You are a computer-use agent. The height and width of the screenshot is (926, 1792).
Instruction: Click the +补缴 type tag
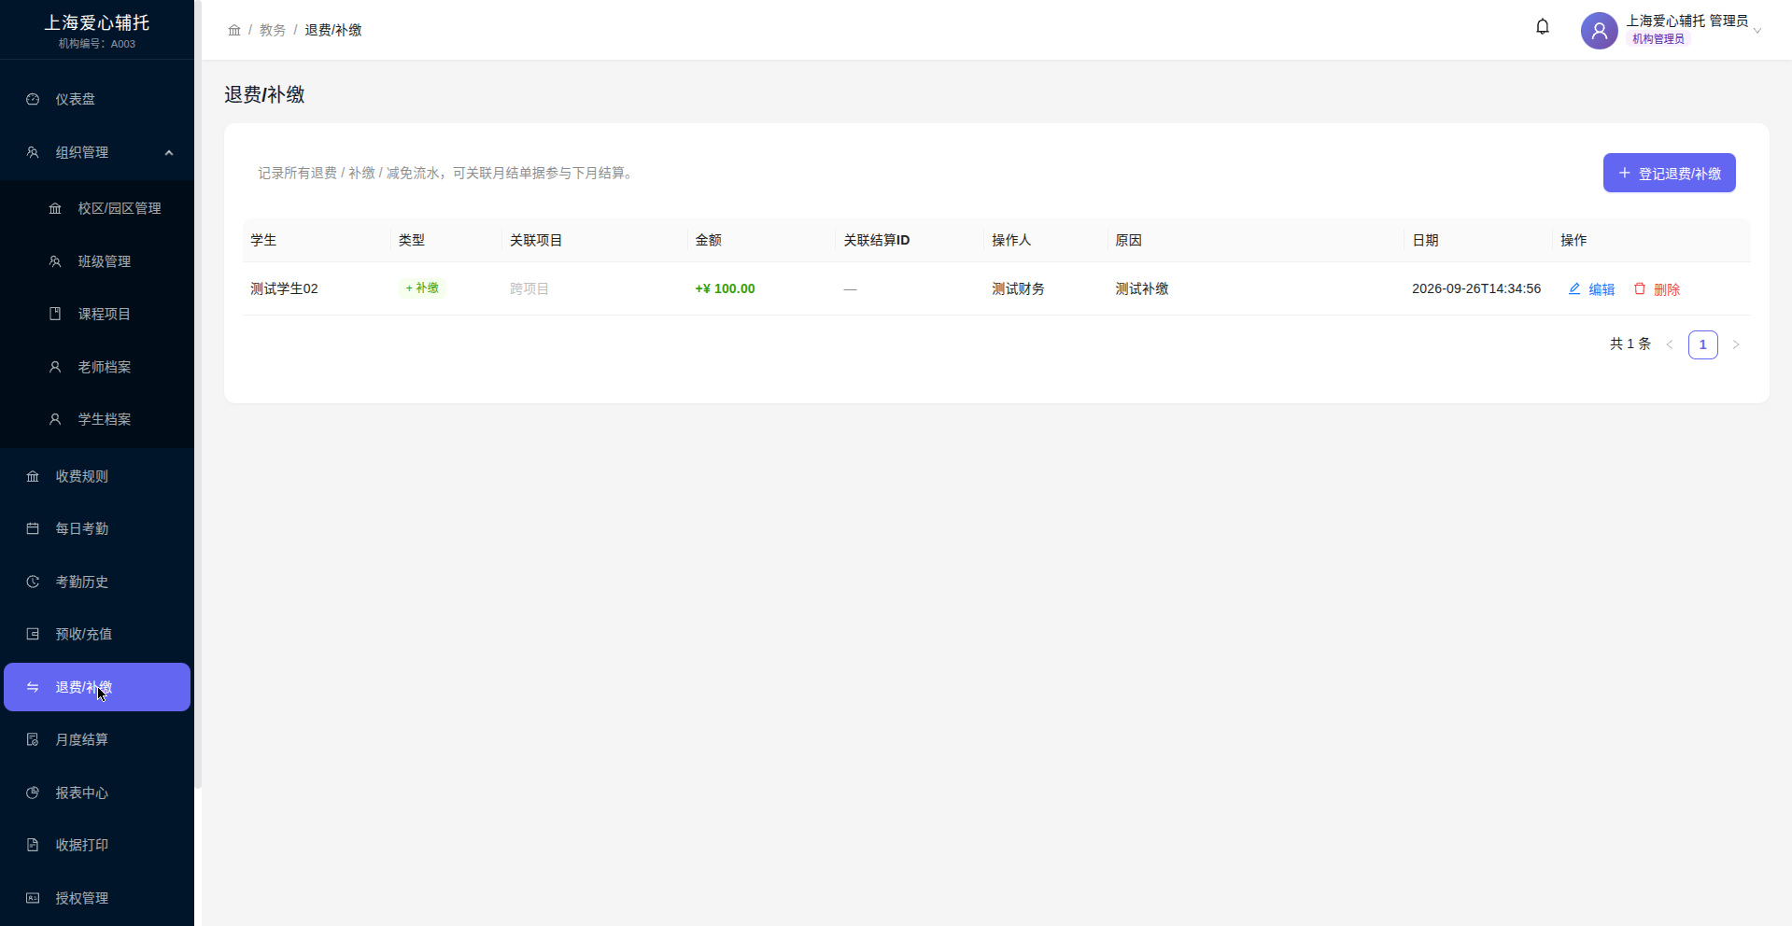[x=422, y=288]
